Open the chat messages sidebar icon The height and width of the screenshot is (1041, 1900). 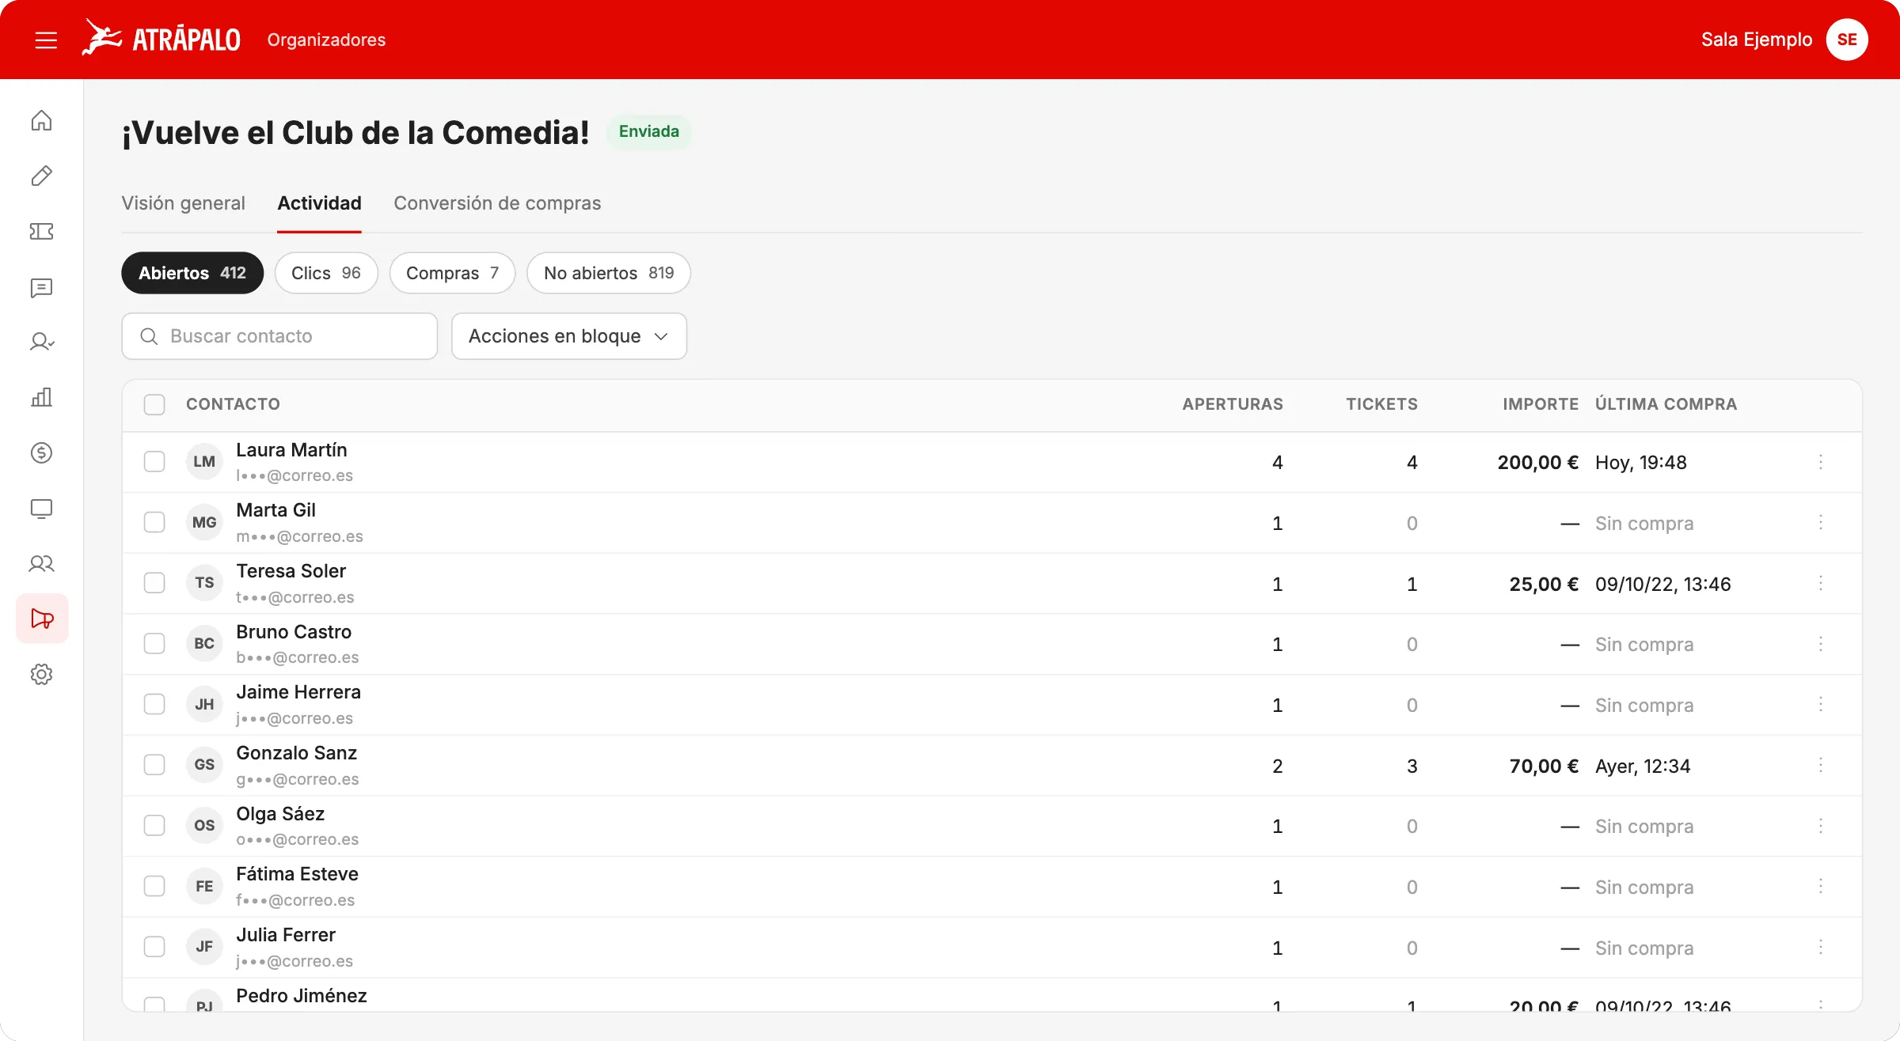(x=41, y=288)
